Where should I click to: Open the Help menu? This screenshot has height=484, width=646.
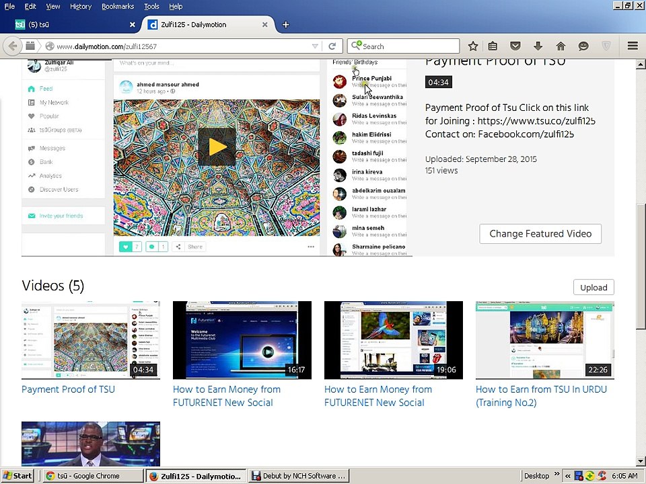176,6
